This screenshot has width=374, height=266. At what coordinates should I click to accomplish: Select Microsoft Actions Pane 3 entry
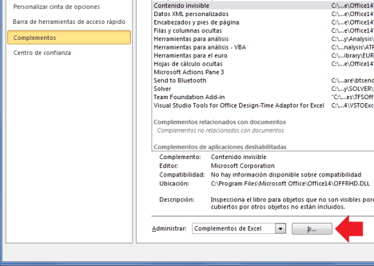click(263, 72)
